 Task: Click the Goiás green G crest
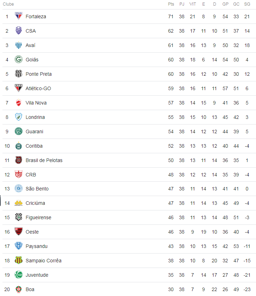coord(19,59)
